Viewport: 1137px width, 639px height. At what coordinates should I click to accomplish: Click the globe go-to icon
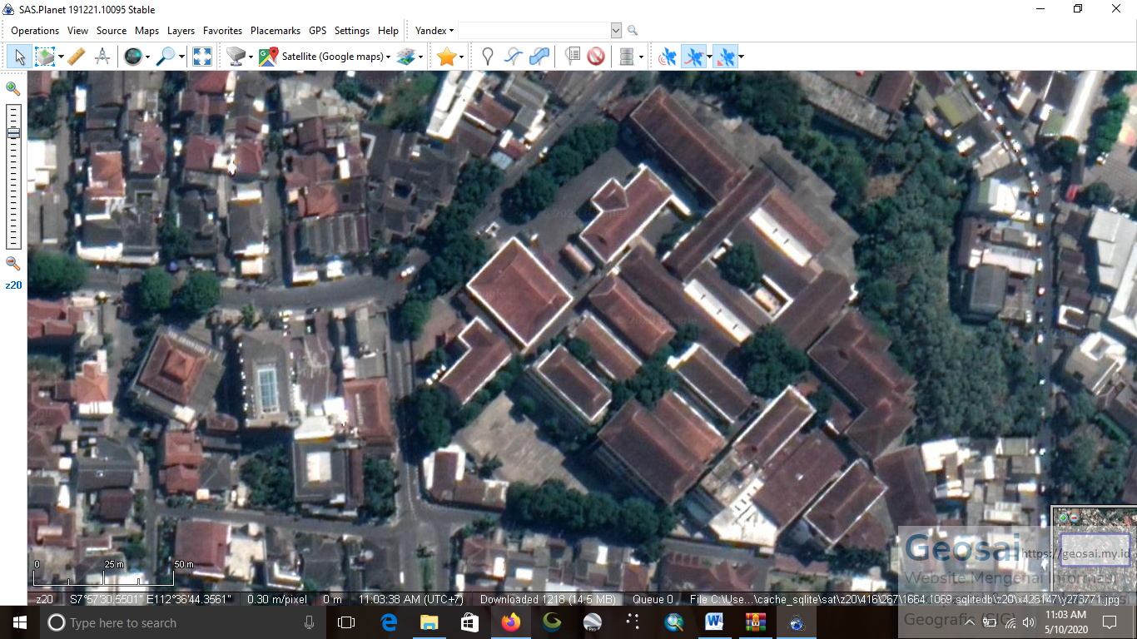(x=132, y=57)
